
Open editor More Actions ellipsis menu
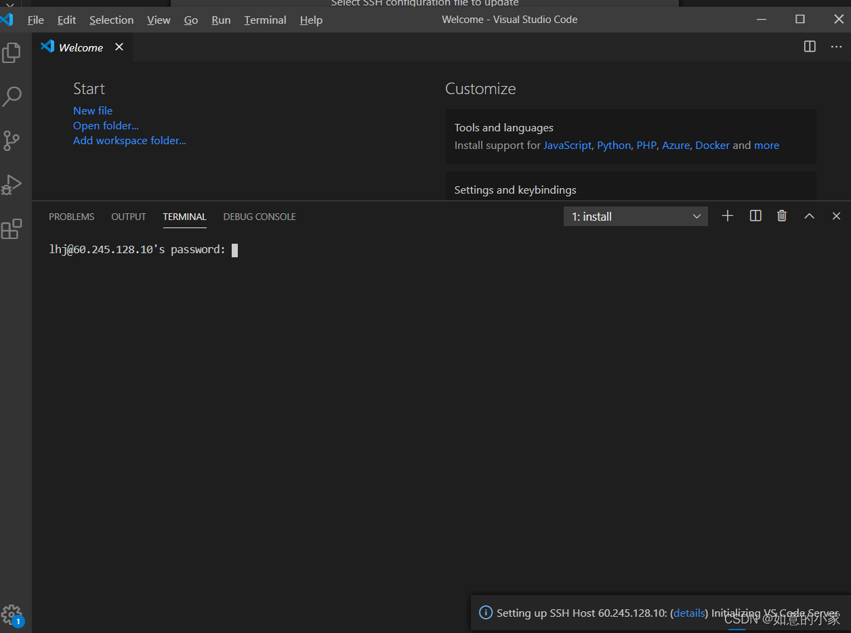click(836, 47)
